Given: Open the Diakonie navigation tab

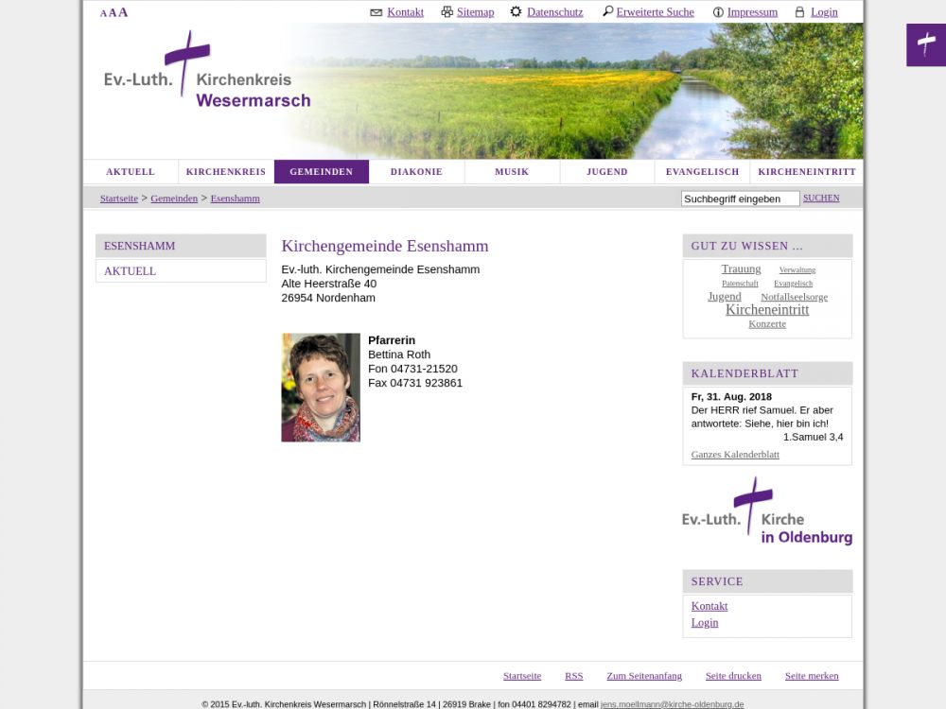Looking at the screenshot, I should coord(416,172).
